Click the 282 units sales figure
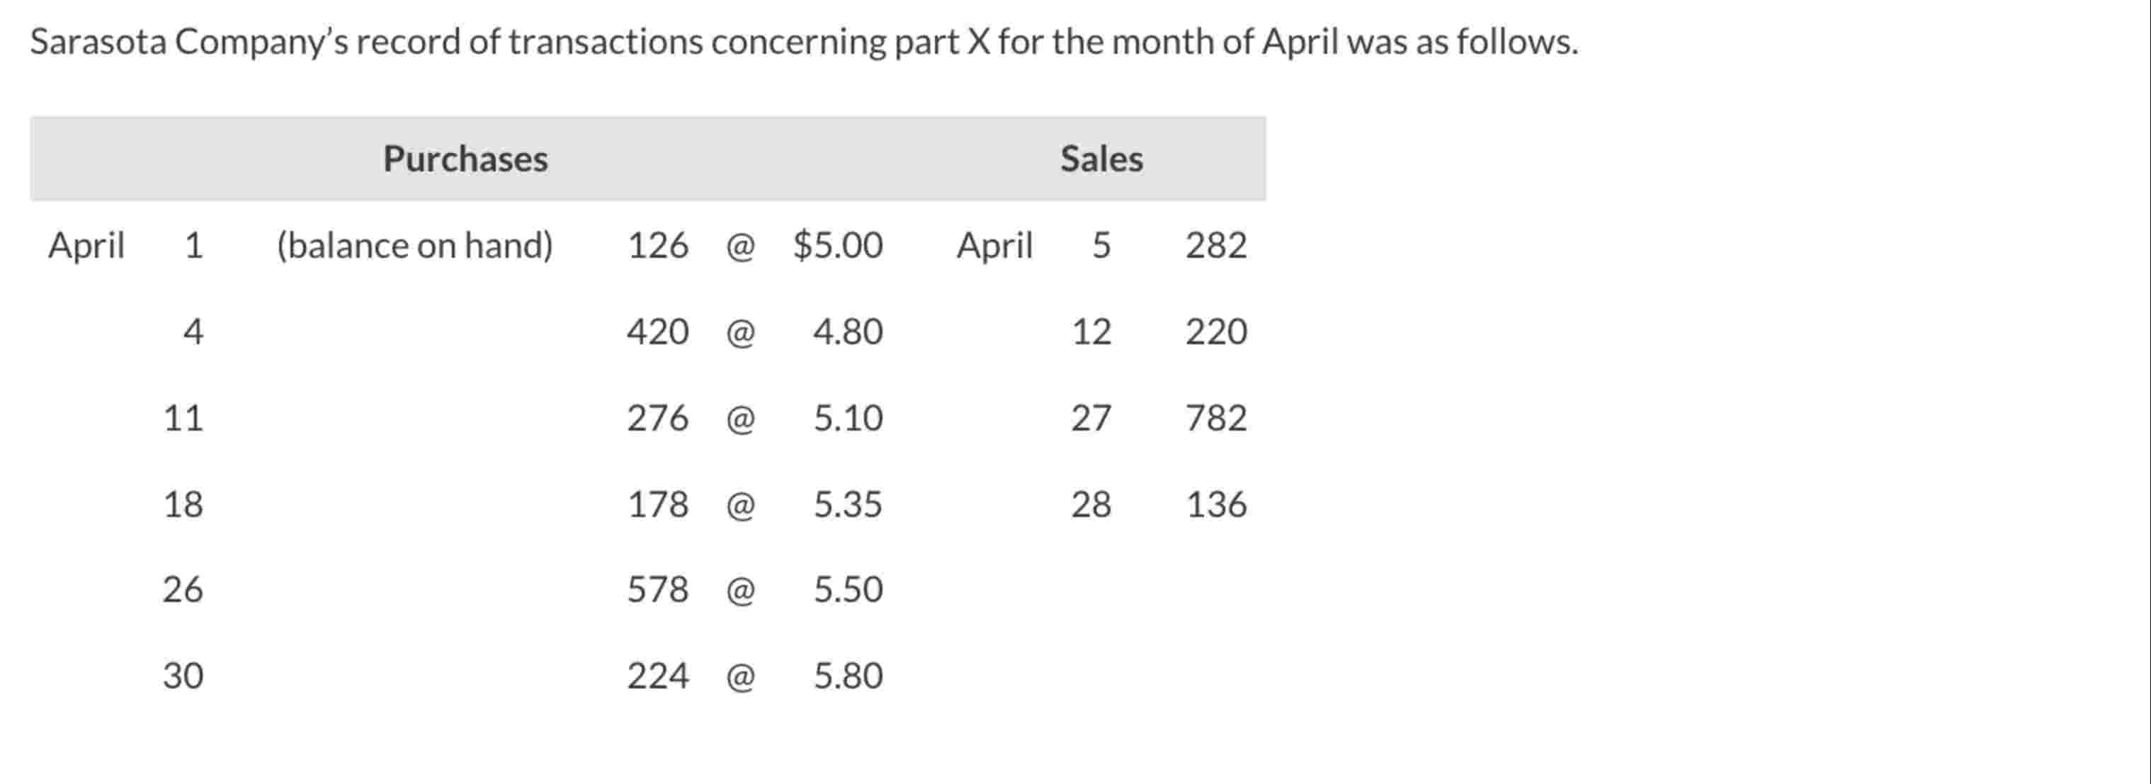The height and width of the screenshot is (784, 2151). click(x=1215, y=246)
